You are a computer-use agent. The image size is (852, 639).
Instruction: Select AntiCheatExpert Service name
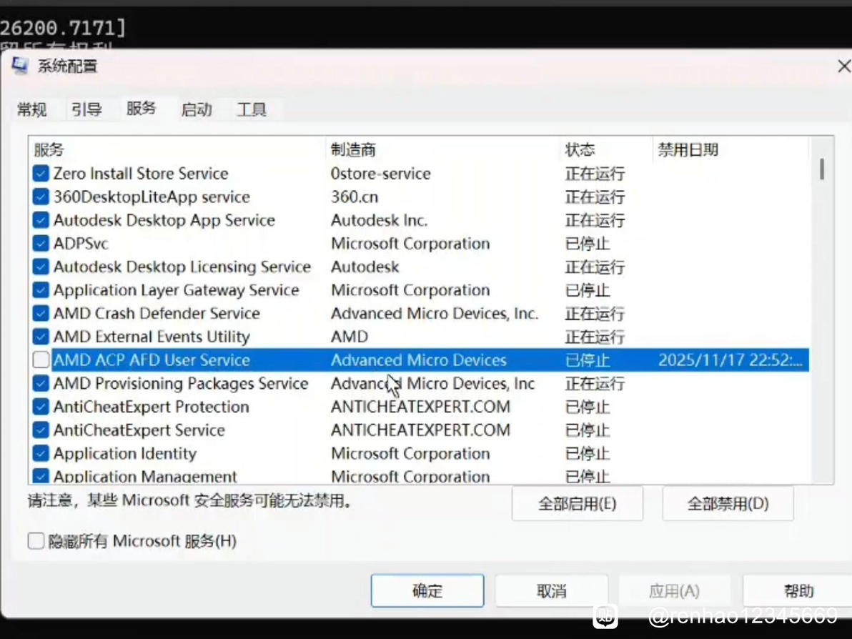[139, 430]
